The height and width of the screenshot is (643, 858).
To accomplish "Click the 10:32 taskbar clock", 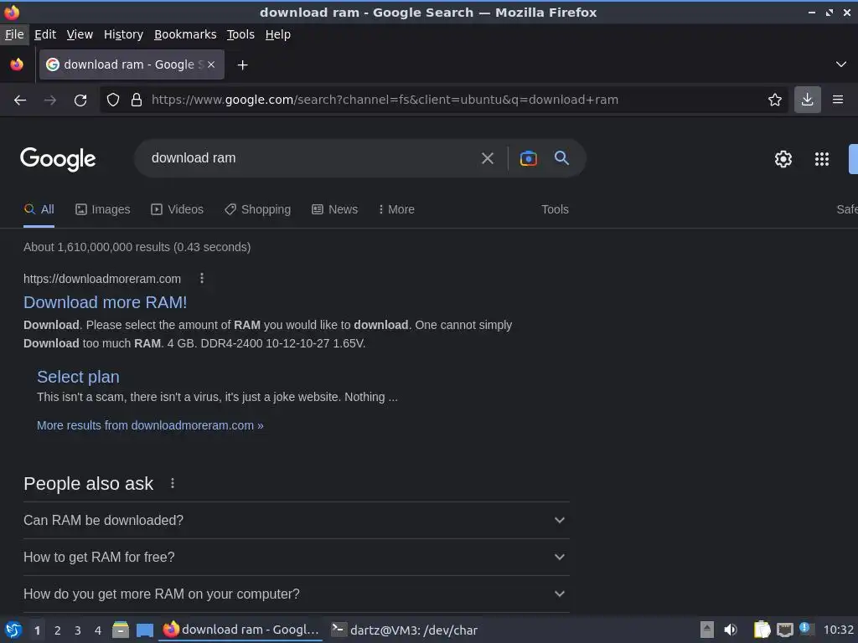I will [838, 630].
